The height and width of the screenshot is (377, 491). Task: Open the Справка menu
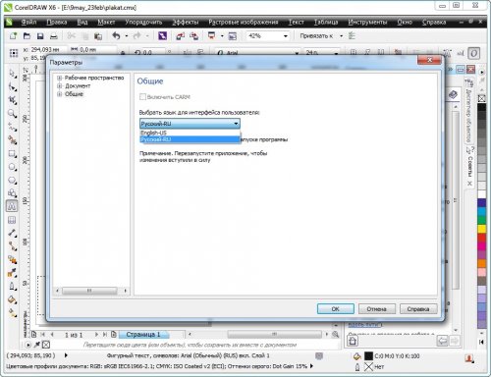(434, 22)
